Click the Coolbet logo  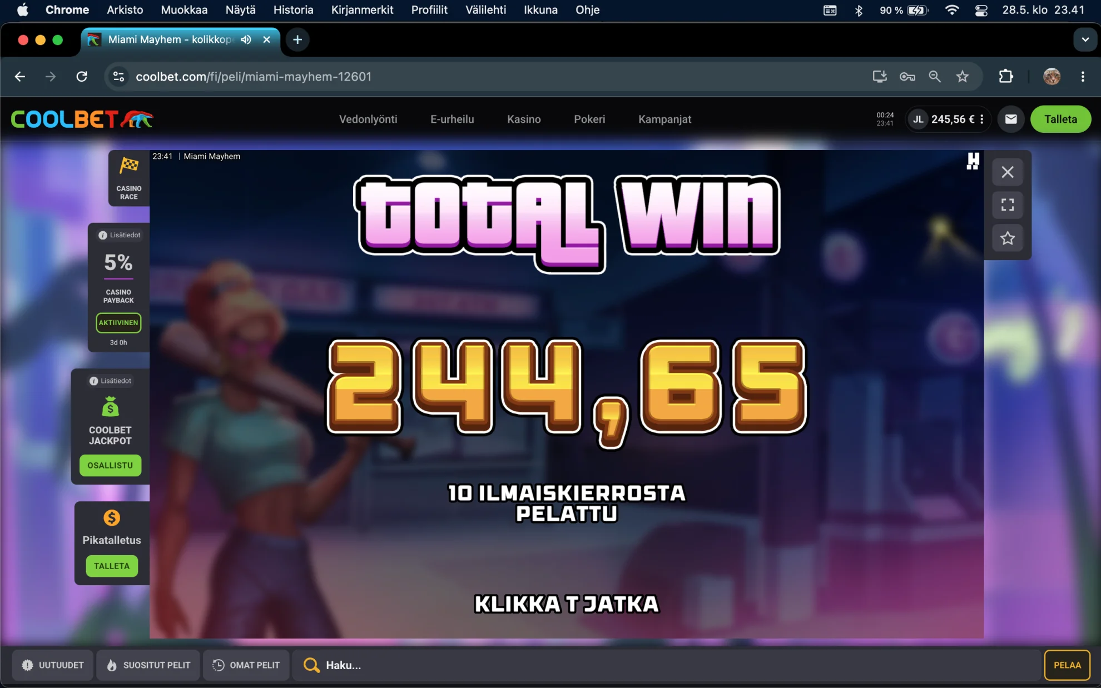(82, 119)
